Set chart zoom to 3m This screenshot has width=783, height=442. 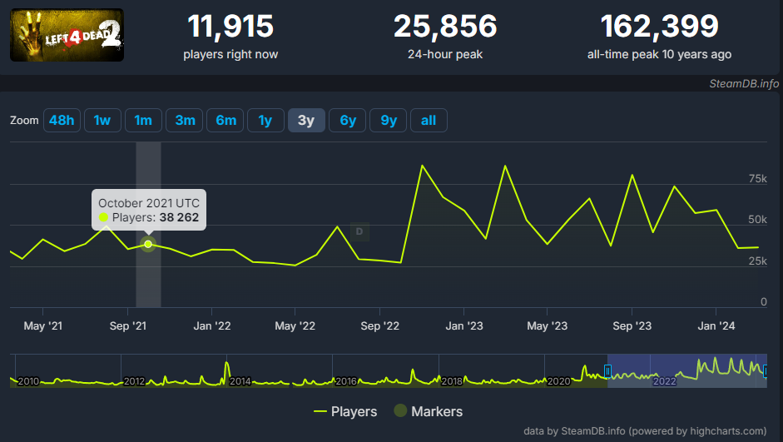pyautogui.click(x=184, y=121)
